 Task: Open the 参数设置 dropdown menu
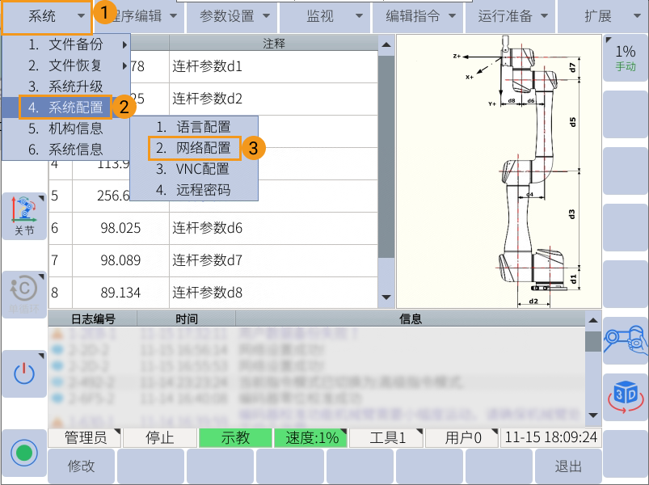click(x=231, y=16)
